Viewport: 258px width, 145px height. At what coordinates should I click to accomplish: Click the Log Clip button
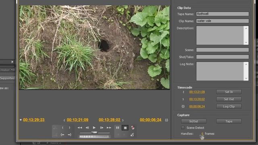[x=229, y=106]
